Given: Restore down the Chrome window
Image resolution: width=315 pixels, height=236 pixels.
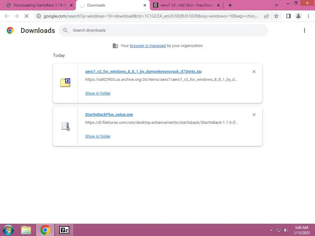Looking at the screenshot, I should click(296, 3).
